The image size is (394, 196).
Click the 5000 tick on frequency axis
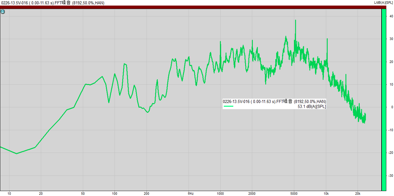(294, 194)
